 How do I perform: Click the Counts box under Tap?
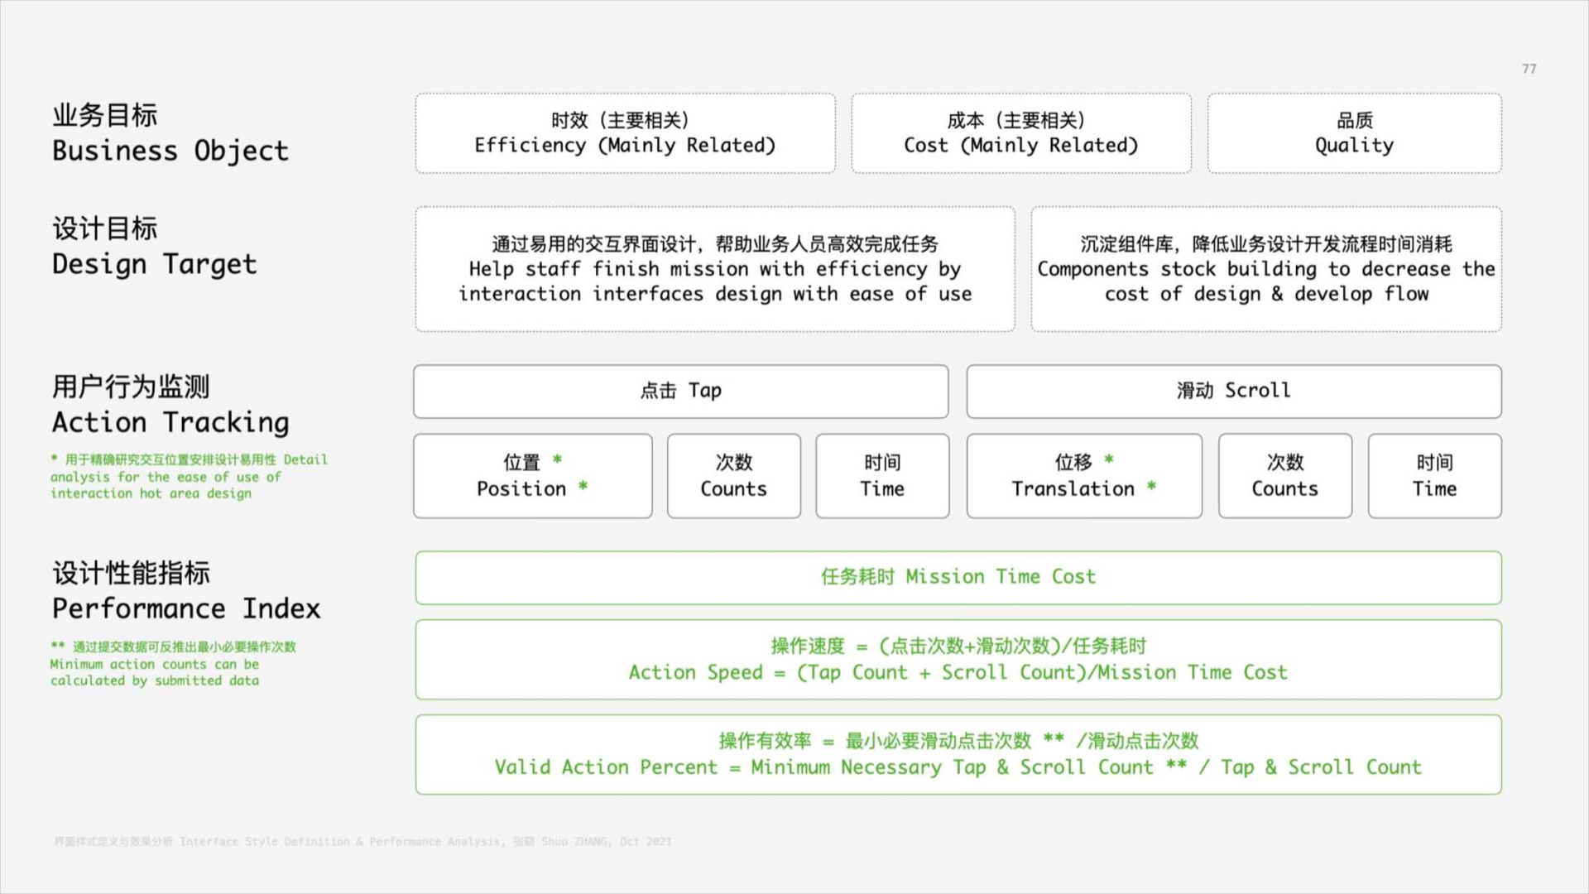pyautogui.click(x=733, y=476)
